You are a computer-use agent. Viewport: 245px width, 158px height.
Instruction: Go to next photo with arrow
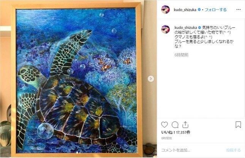[x=151, y=79]
